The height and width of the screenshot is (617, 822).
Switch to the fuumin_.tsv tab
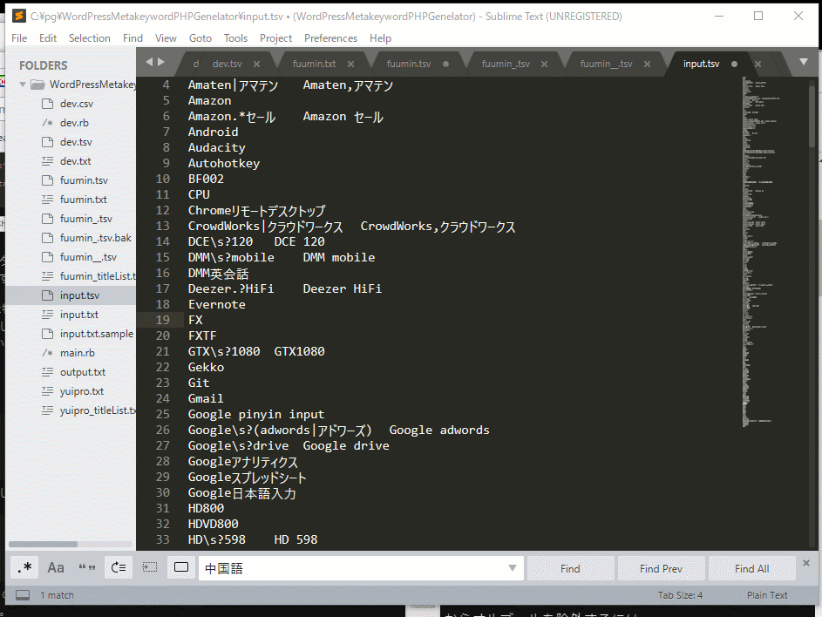point(506,64)
